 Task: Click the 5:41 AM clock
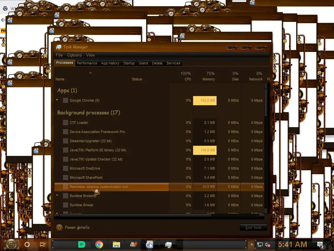pyautogui.click(x=293, y=244)
